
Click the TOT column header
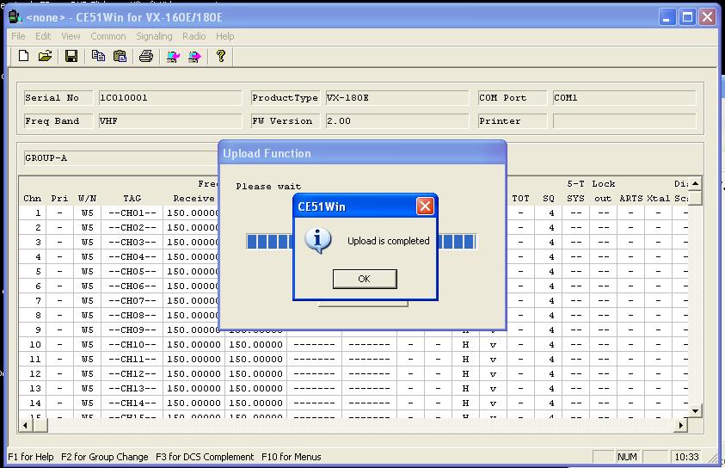click(x=520, y=199)
